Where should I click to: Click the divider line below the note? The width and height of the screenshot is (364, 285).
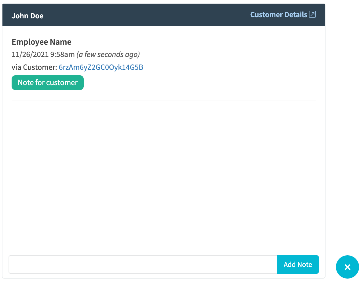pos(164,100)
